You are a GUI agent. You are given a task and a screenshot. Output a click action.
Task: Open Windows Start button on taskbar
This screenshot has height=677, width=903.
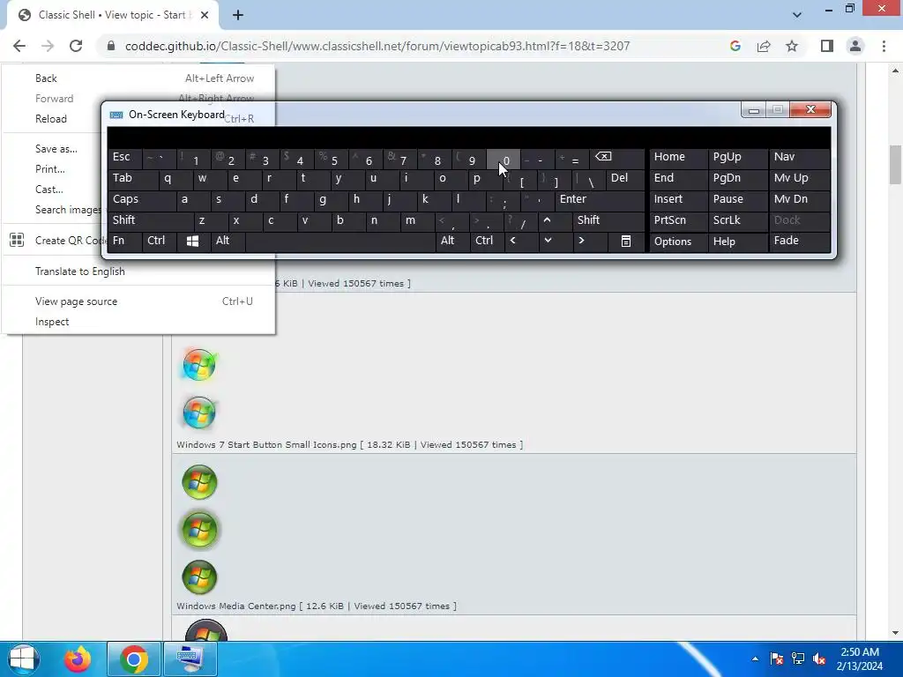[23, 659]
